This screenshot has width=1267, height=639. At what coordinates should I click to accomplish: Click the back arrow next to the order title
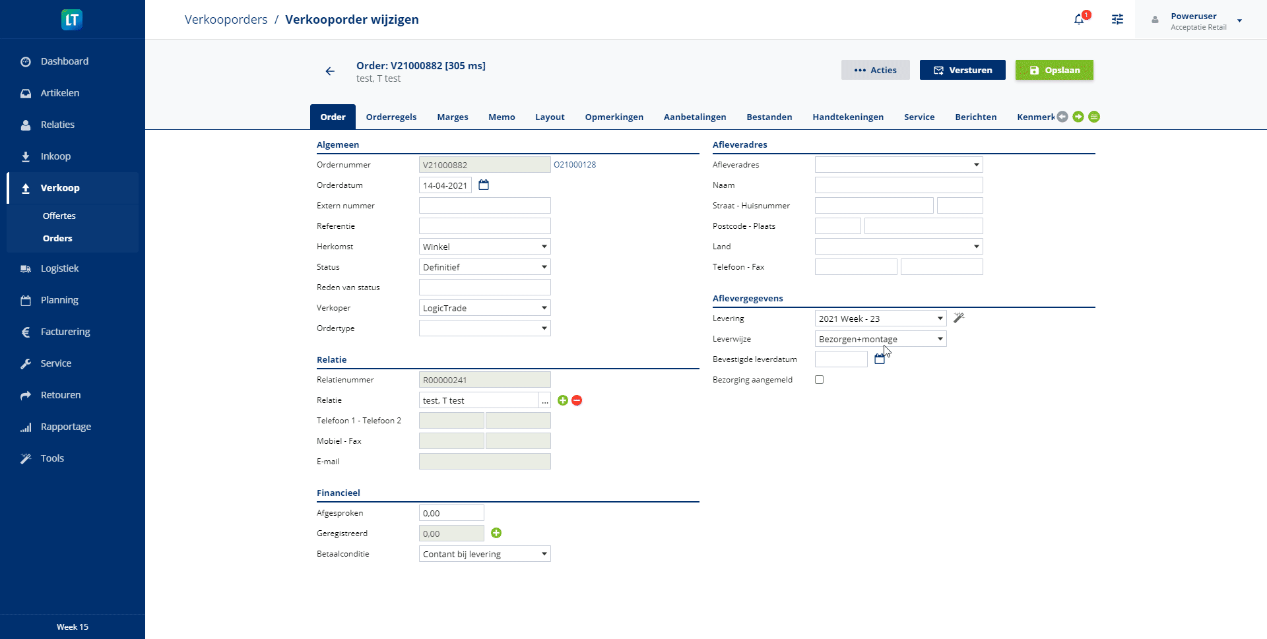[330, 71]
